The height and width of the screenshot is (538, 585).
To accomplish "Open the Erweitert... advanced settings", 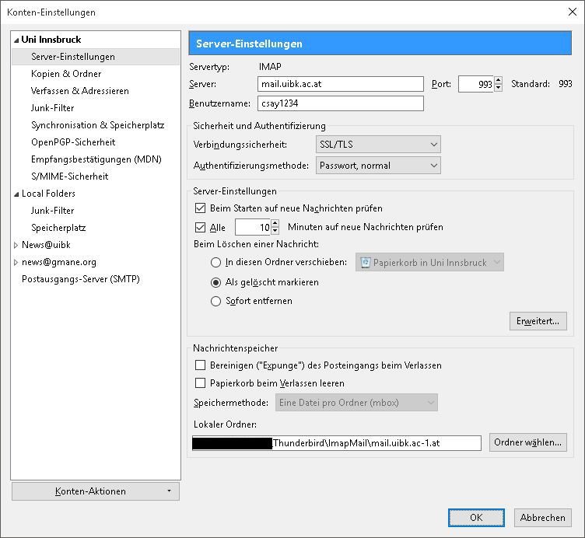I will (x=538, y=321).
